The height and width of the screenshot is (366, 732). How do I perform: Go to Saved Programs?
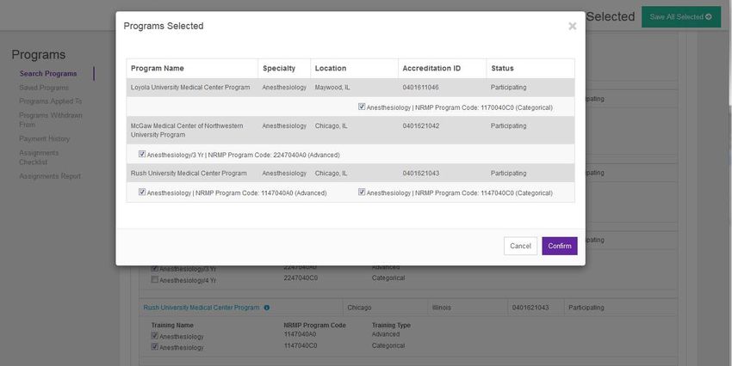(x=44, y=88)
